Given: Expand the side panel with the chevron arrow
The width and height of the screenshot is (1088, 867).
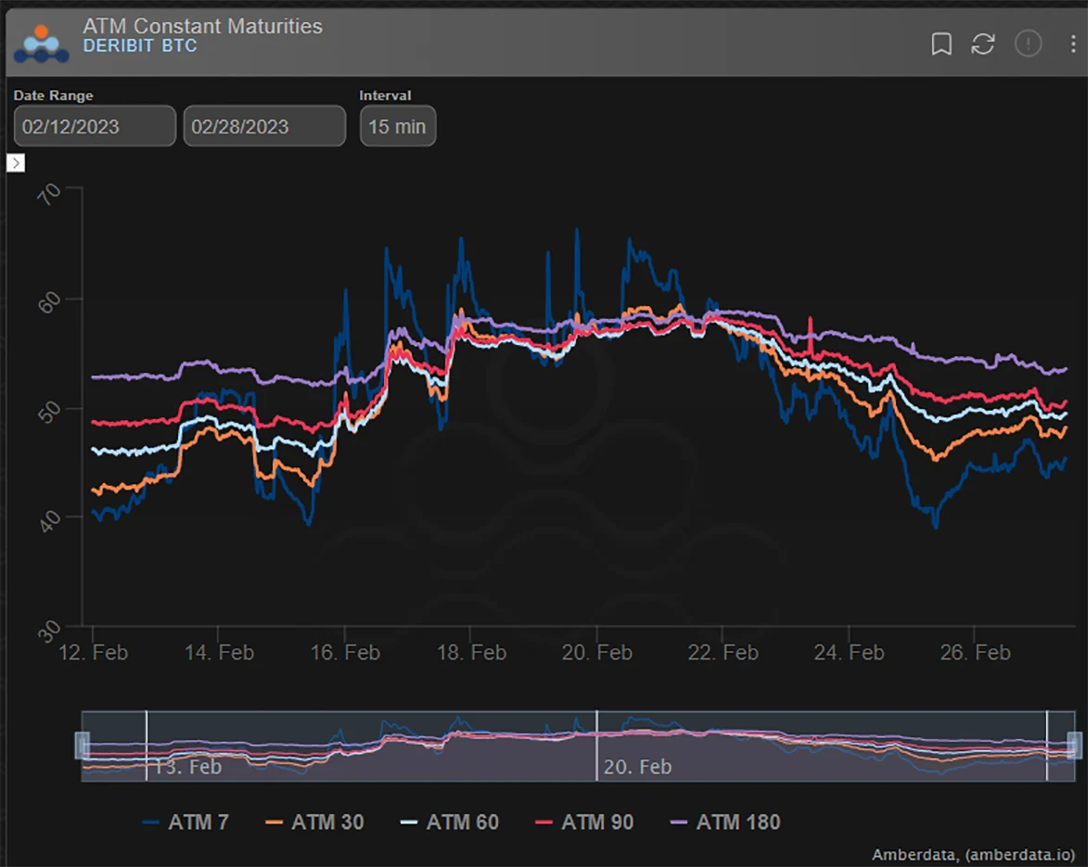Looking at the screenshot, I should coord(16,163).
